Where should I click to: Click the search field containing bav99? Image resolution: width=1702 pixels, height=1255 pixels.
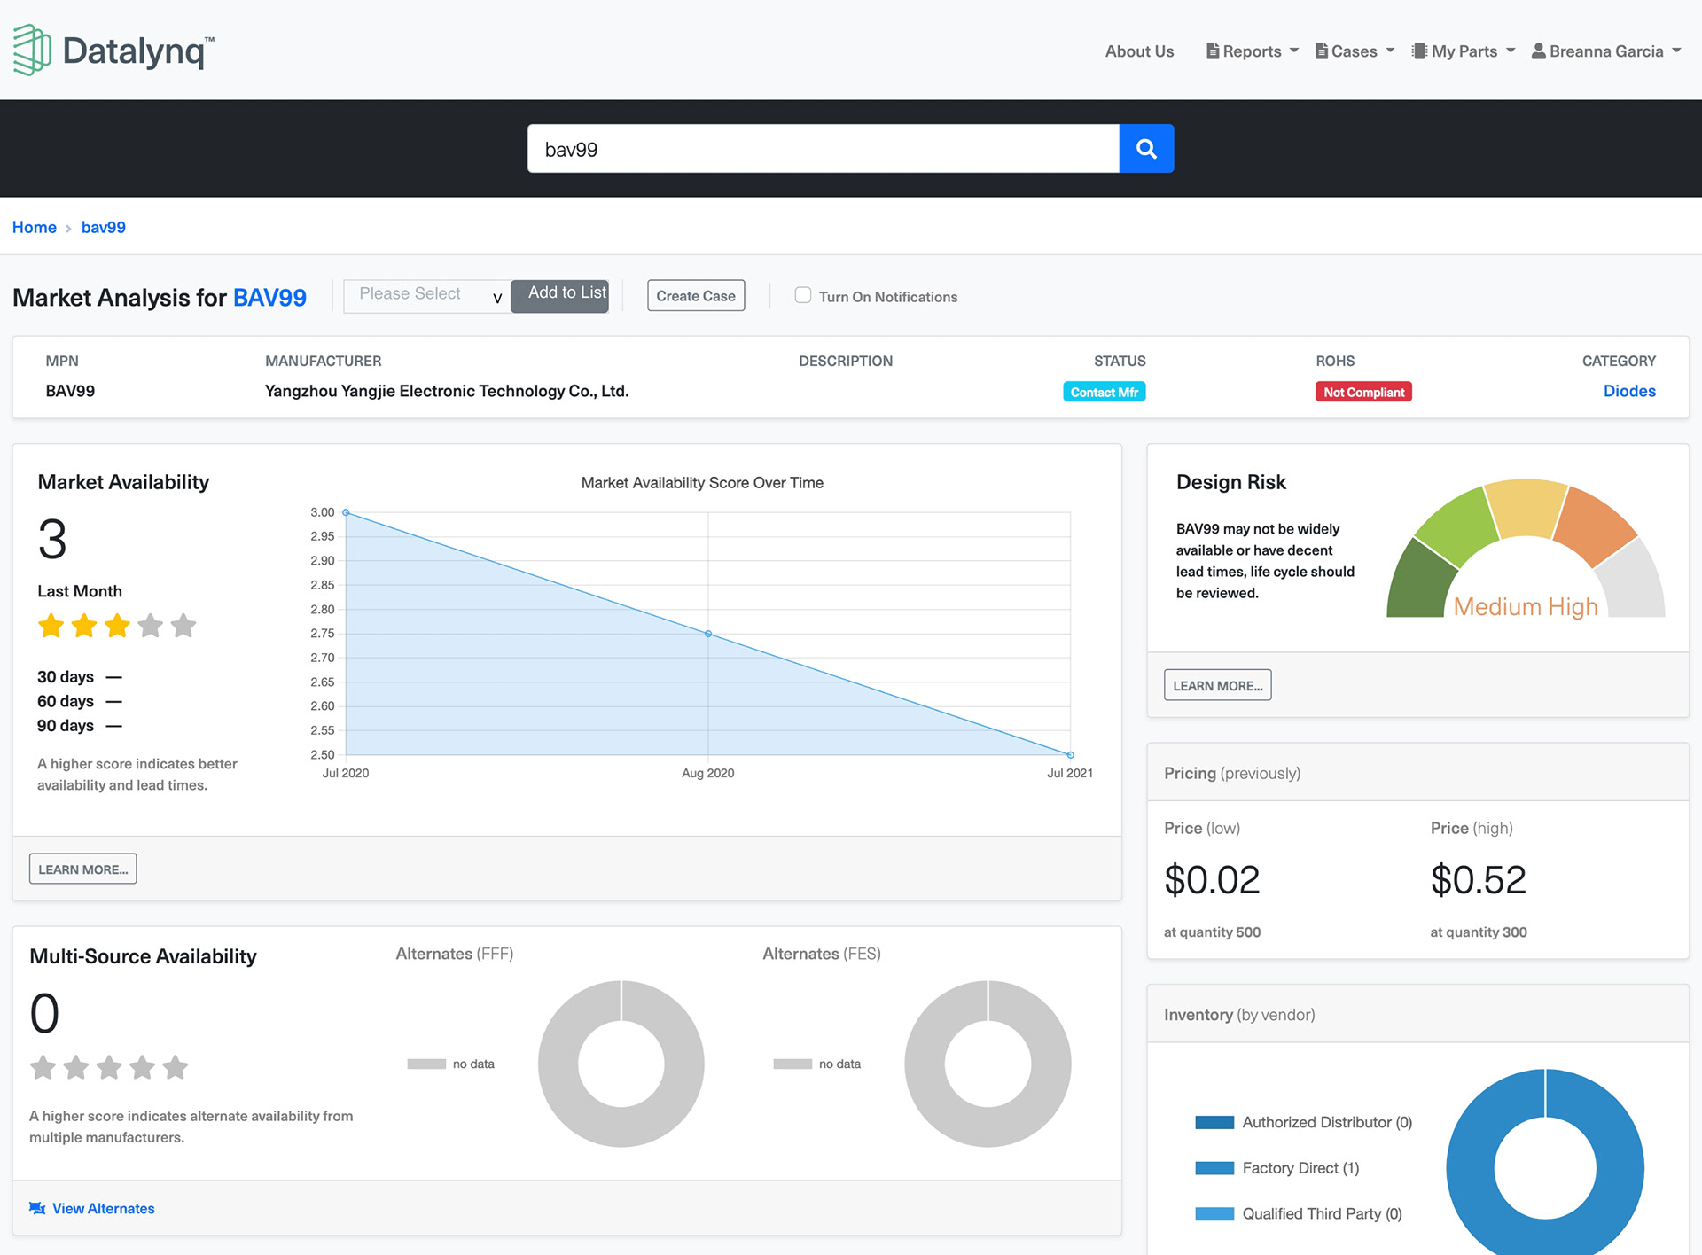pyautogui.click(x=824, y=149)
